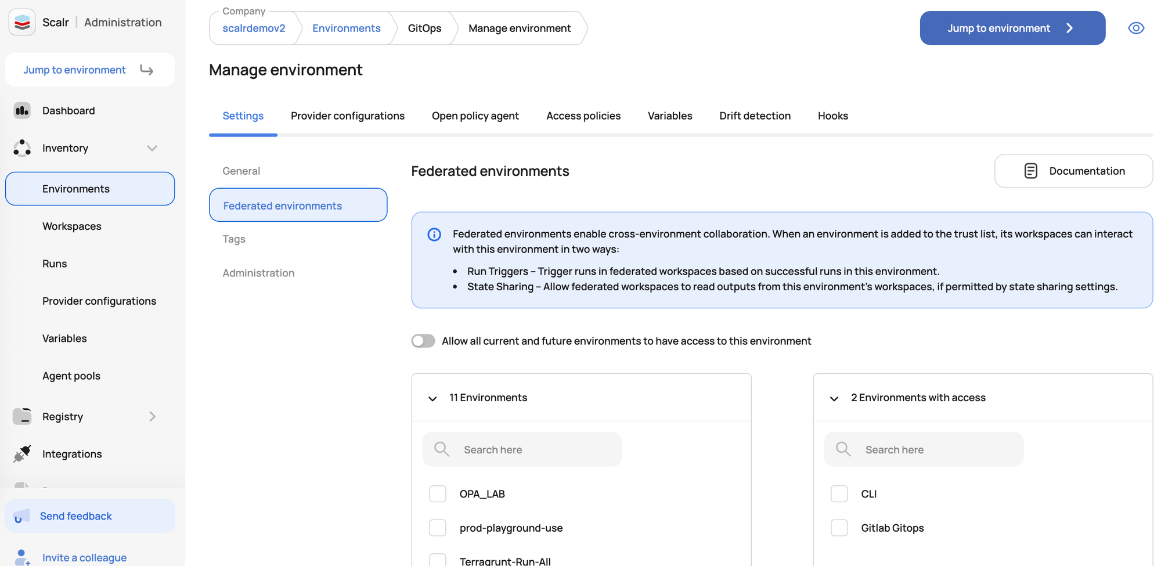Collapse the 2 Environments with access list
1161x566 pixels.
[834, 398]
